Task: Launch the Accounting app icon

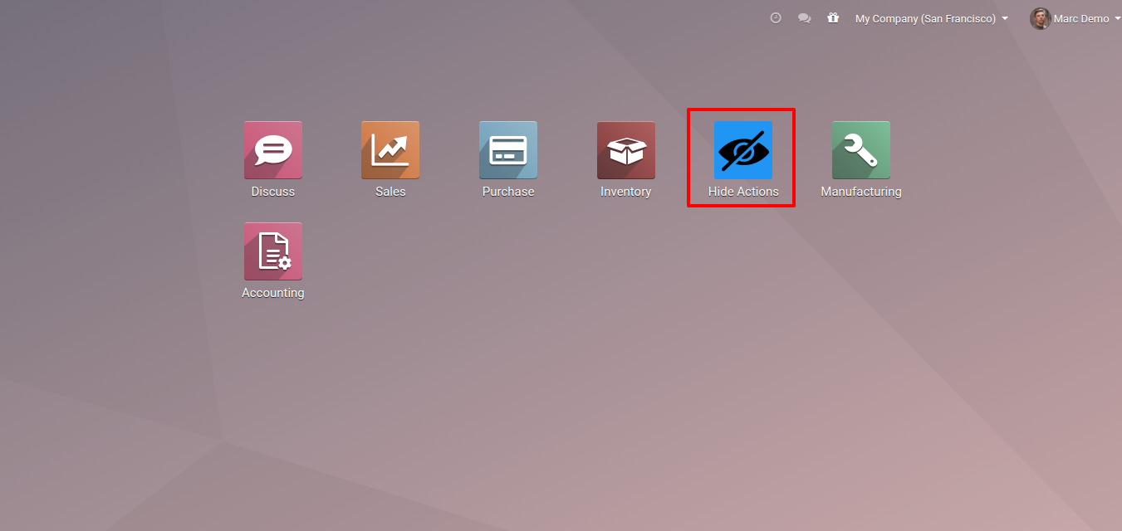Action: (x=272, y=251)
